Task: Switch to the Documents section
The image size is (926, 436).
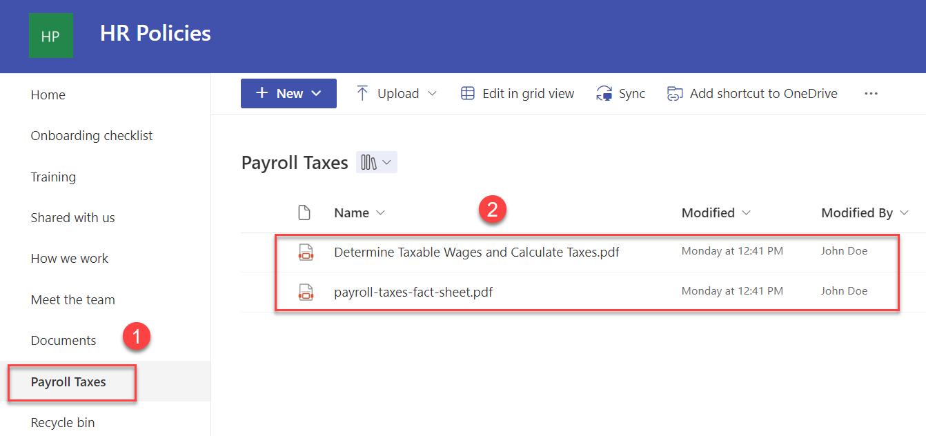Action: (63, 339)
